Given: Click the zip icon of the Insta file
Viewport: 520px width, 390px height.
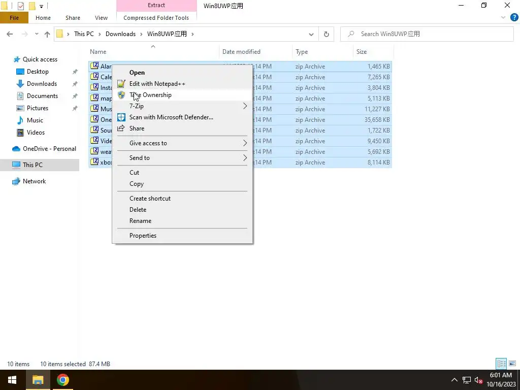Looking at the screenshot, I should 94,87.
